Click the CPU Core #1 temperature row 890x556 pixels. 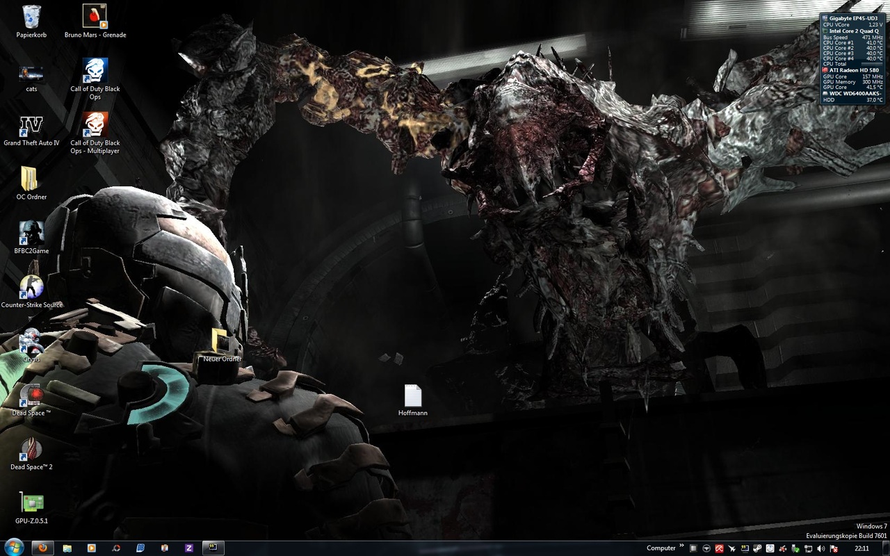pyautogui.click(x=854, y=42)
